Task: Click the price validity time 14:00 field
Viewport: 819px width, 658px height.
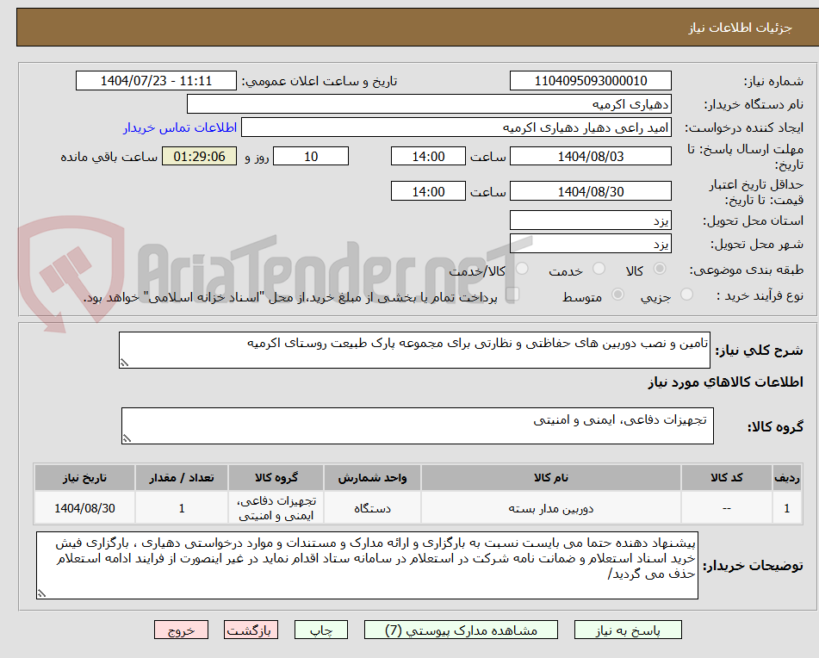Action: coord(428,191)
